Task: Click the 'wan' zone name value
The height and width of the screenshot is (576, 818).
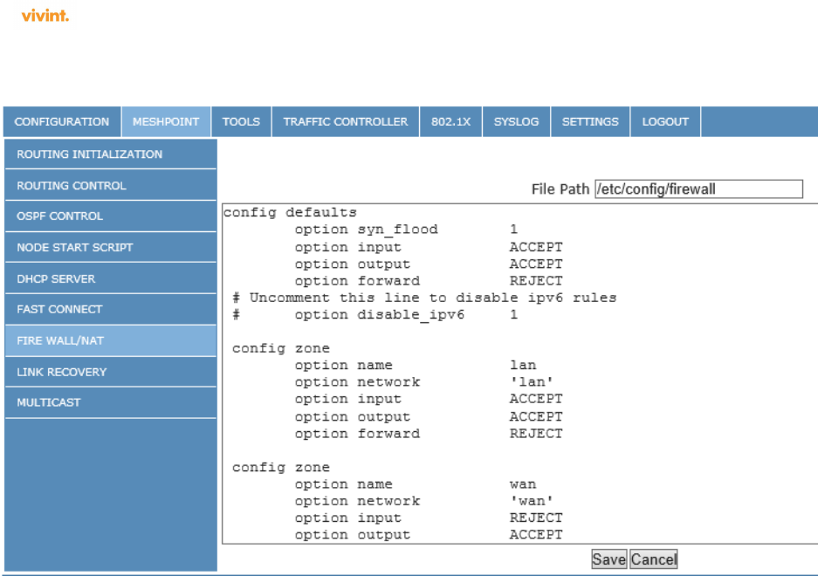Action: [x=523, y=484]
